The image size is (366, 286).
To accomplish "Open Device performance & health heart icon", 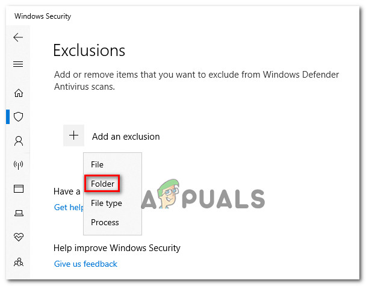I will [x=19, y=237].
